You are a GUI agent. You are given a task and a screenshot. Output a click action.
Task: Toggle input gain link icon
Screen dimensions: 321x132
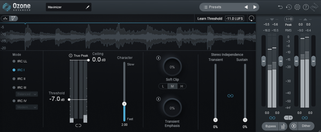point(272,118)
